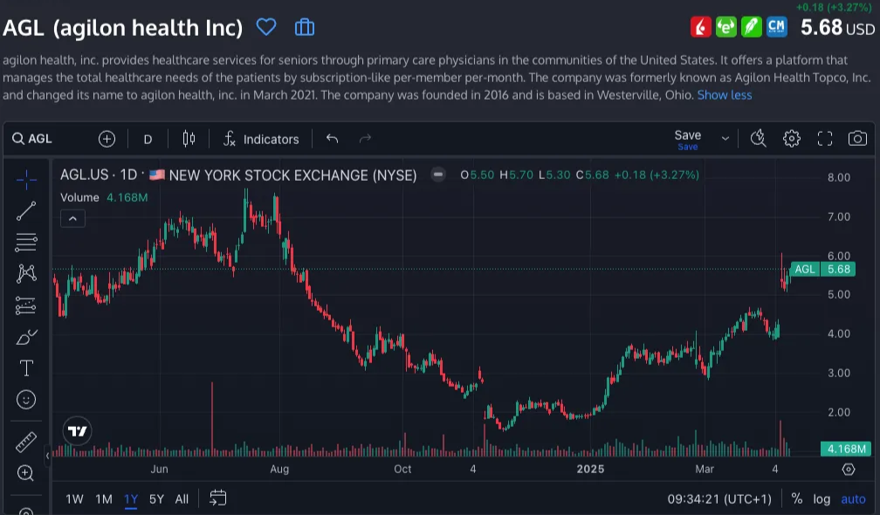The width and height of the screenshot is (880, 515).
Task: Add AGL to favorites with heart icon
Action: click(266, 27)
